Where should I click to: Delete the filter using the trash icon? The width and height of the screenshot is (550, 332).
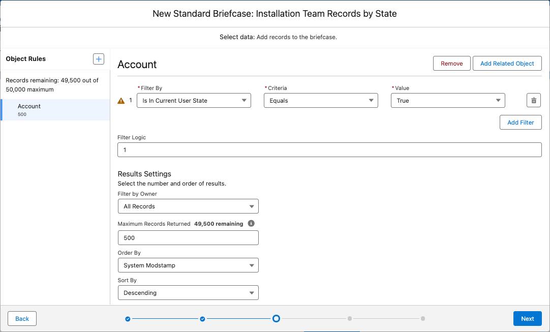[533, 100]
